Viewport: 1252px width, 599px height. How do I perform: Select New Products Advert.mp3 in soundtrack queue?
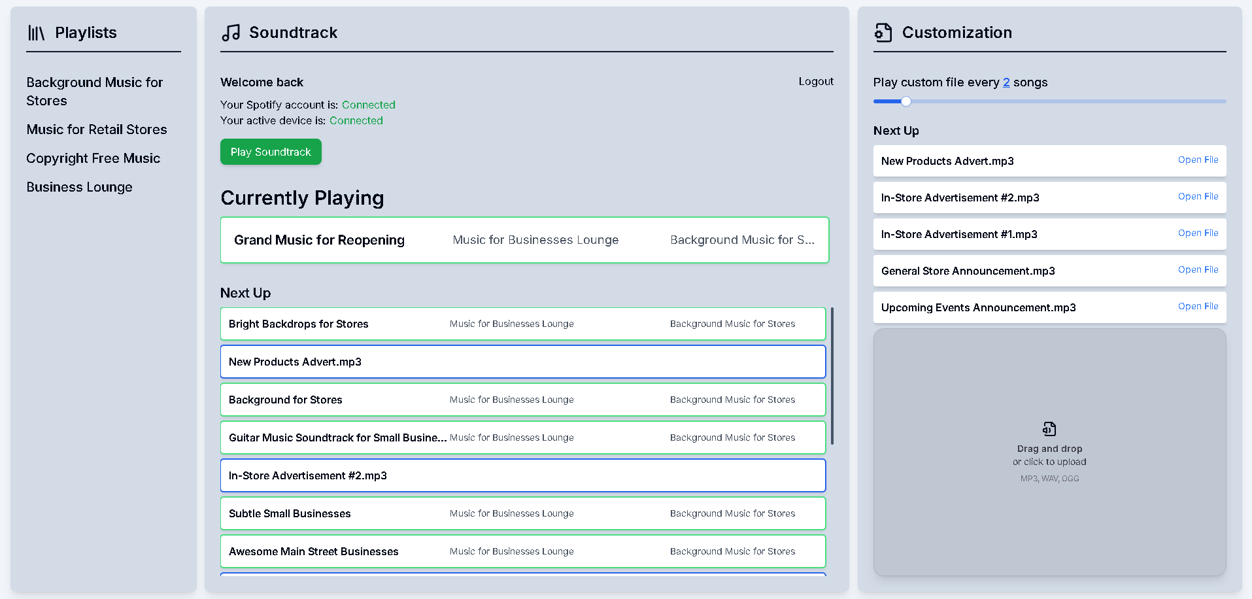click(523, 362)
